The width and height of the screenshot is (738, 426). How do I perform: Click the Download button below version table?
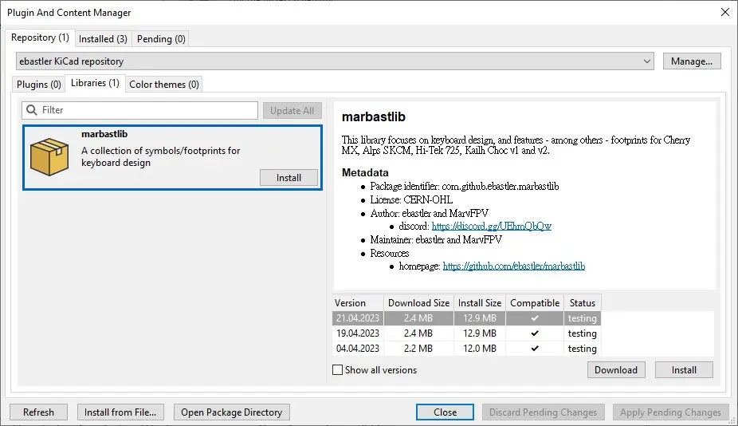coord(615,370)
